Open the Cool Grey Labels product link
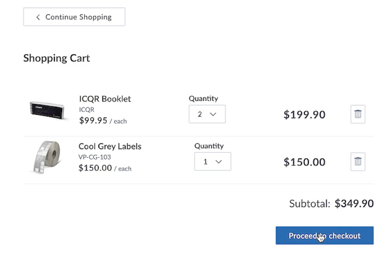 click(x=109, y=146)
